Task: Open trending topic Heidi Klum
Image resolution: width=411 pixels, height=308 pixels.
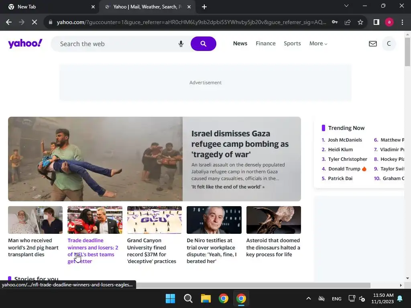Action: (340, 150)
